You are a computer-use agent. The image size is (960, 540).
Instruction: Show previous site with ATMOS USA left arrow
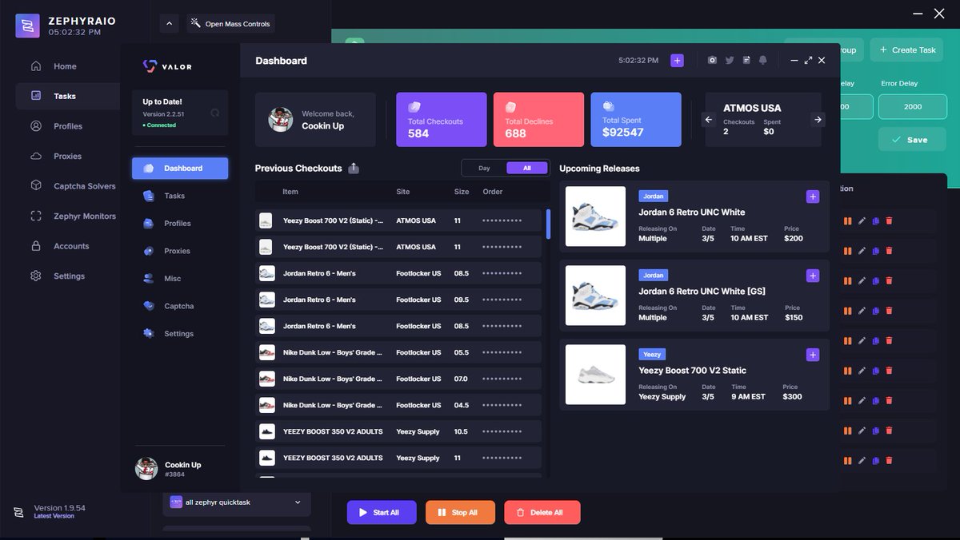click(708, 120)
